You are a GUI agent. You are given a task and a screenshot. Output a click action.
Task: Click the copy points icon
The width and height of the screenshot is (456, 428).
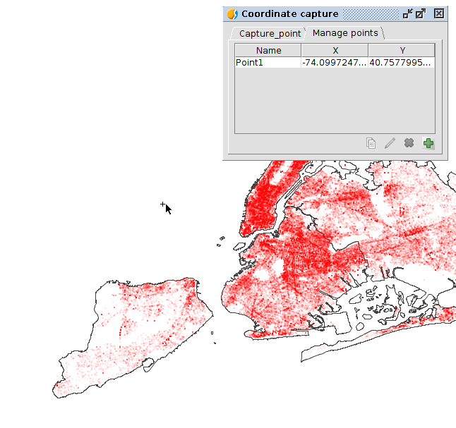(371, 143)
